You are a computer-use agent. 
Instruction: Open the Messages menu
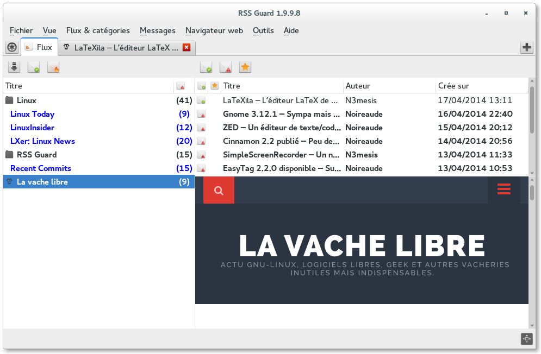[157, 30]
